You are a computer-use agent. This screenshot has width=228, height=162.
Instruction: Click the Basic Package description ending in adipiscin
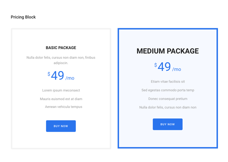(x=61, y=60)
